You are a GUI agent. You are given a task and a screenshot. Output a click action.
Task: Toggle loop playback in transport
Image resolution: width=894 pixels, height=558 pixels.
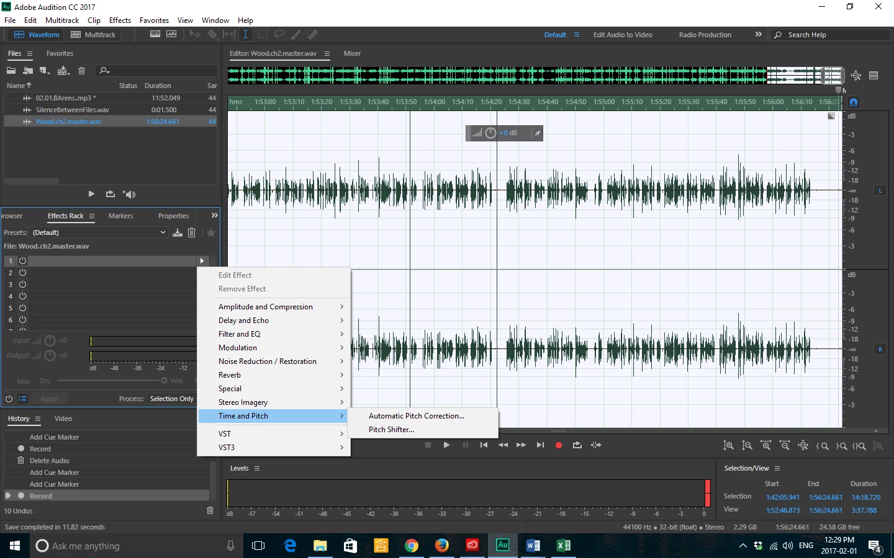tap(577, 445)
